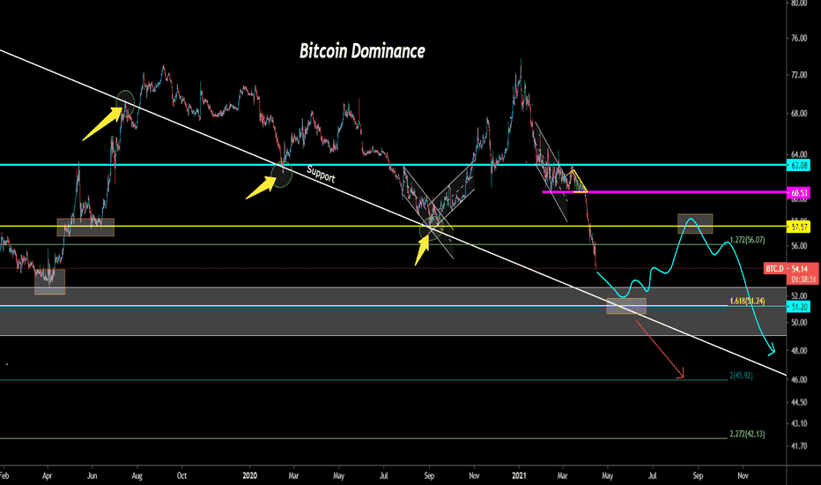Click the 2020 year label on time axis

click(x=250, y=476)
